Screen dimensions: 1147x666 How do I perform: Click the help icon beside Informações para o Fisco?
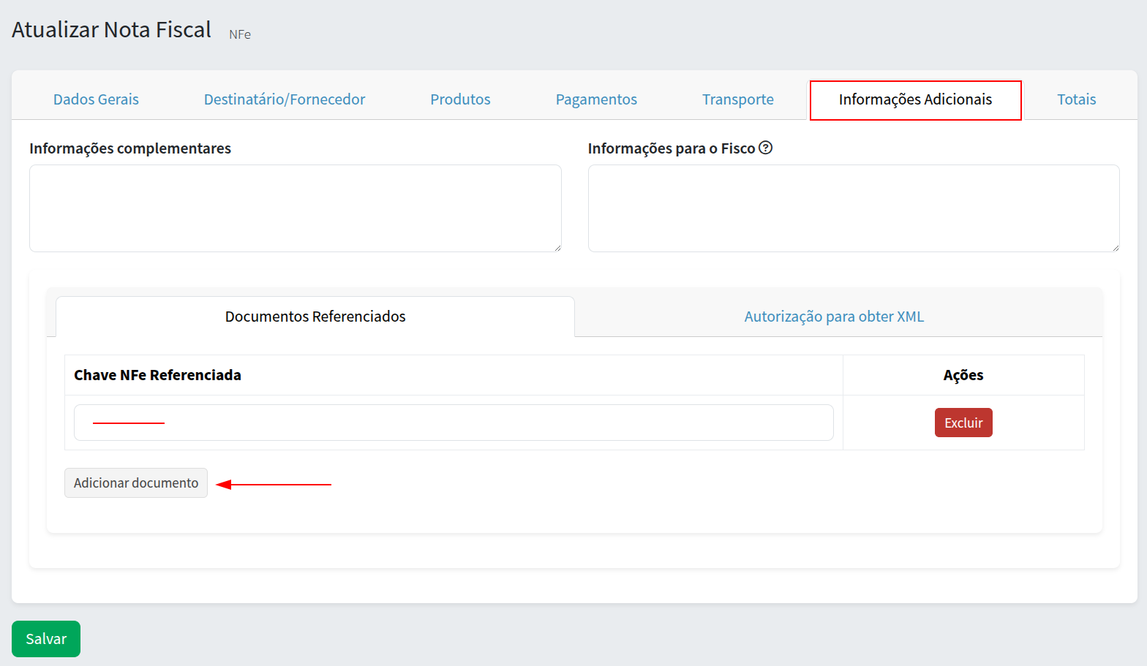[765, 148]
